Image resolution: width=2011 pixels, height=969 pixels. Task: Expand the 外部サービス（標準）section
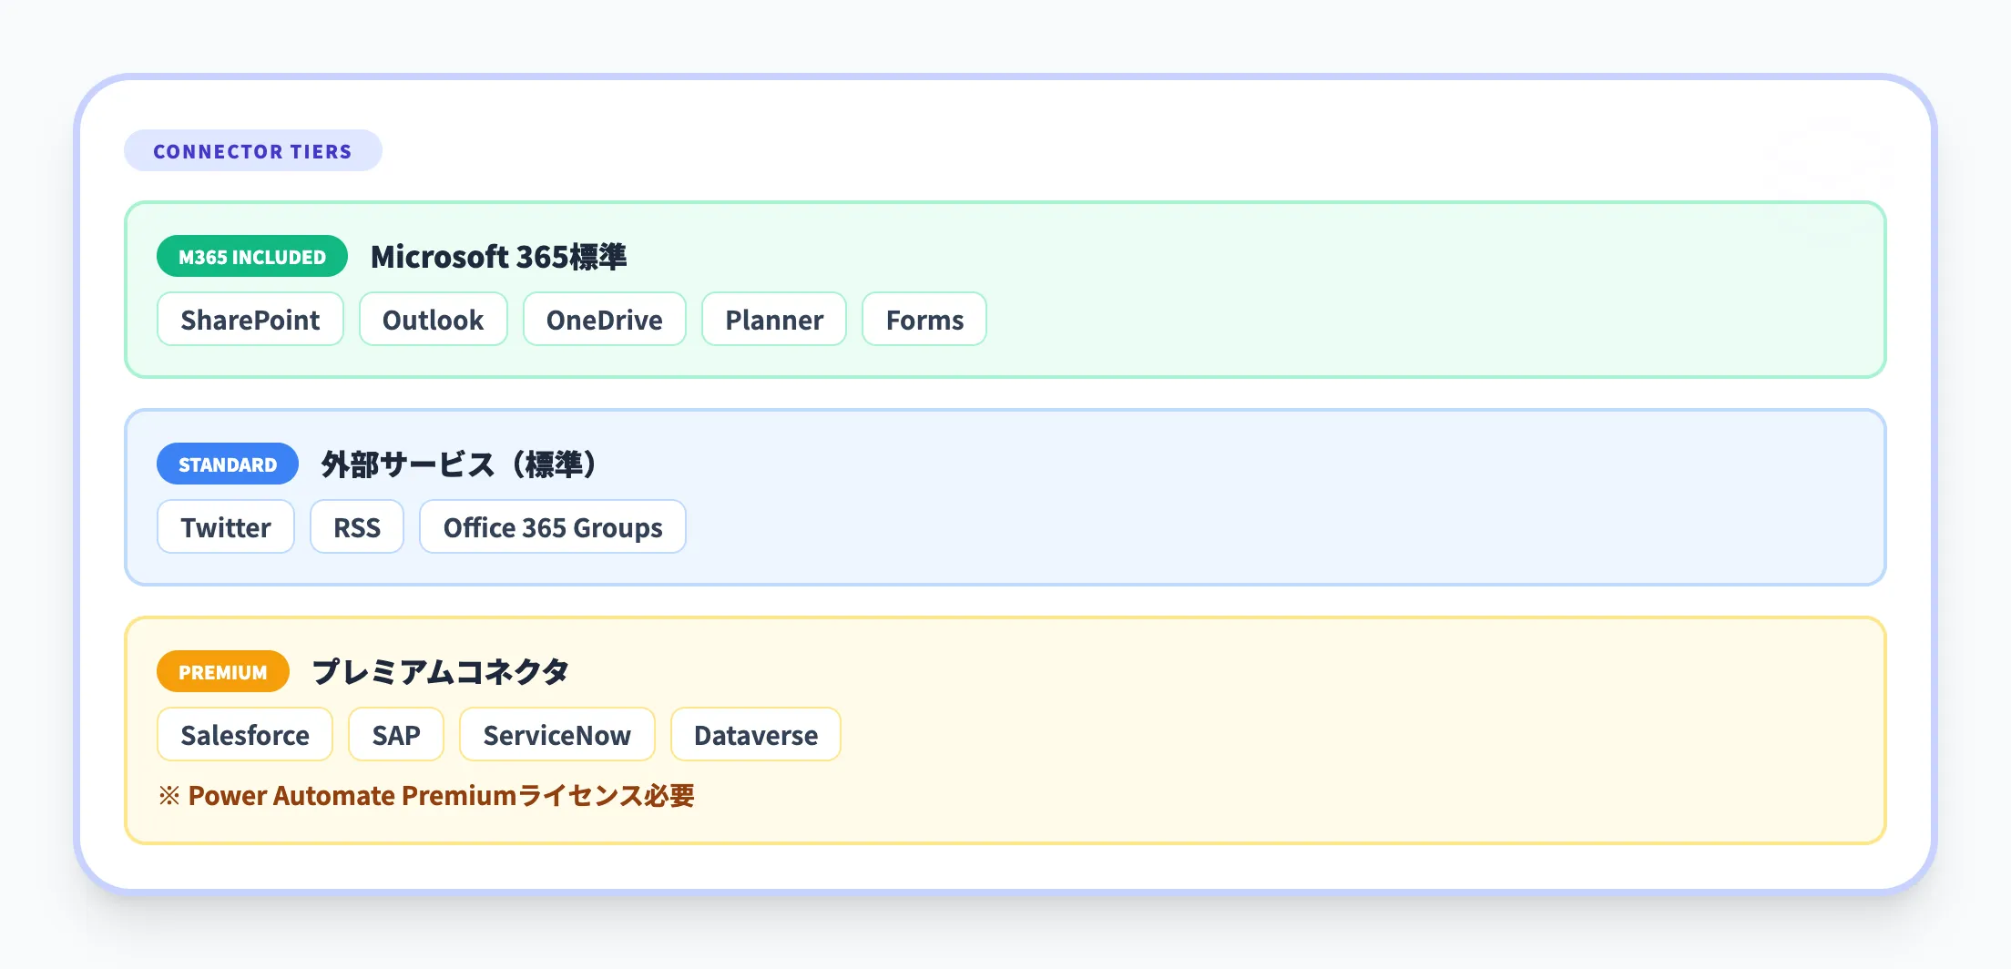click(x=457, y=464)
